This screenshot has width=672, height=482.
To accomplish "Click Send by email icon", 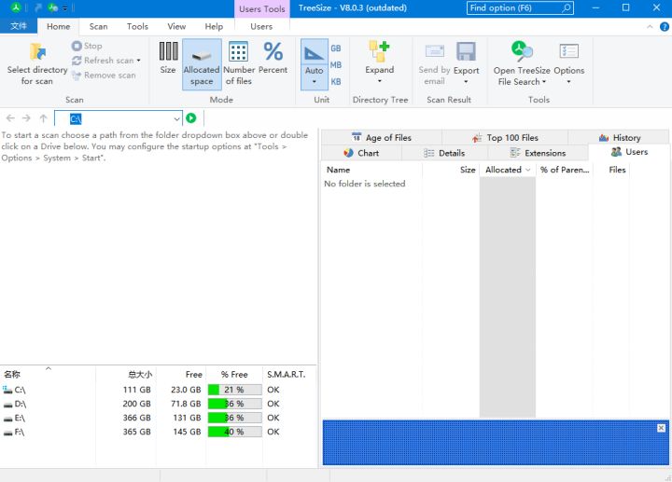I will 435,51.
